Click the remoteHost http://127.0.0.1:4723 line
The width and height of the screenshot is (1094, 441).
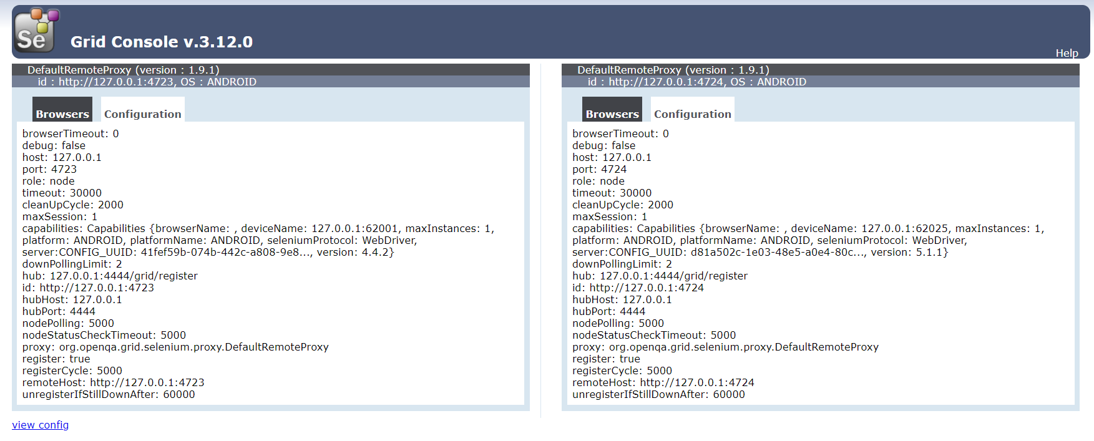click(x=113, y=382)
